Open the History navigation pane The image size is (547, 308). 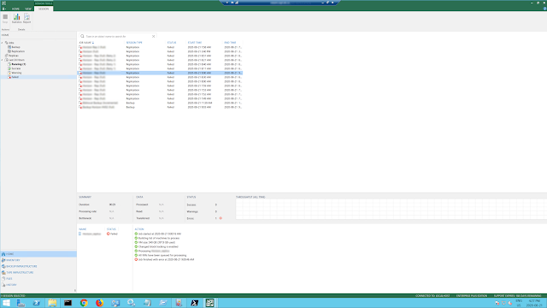38,285
